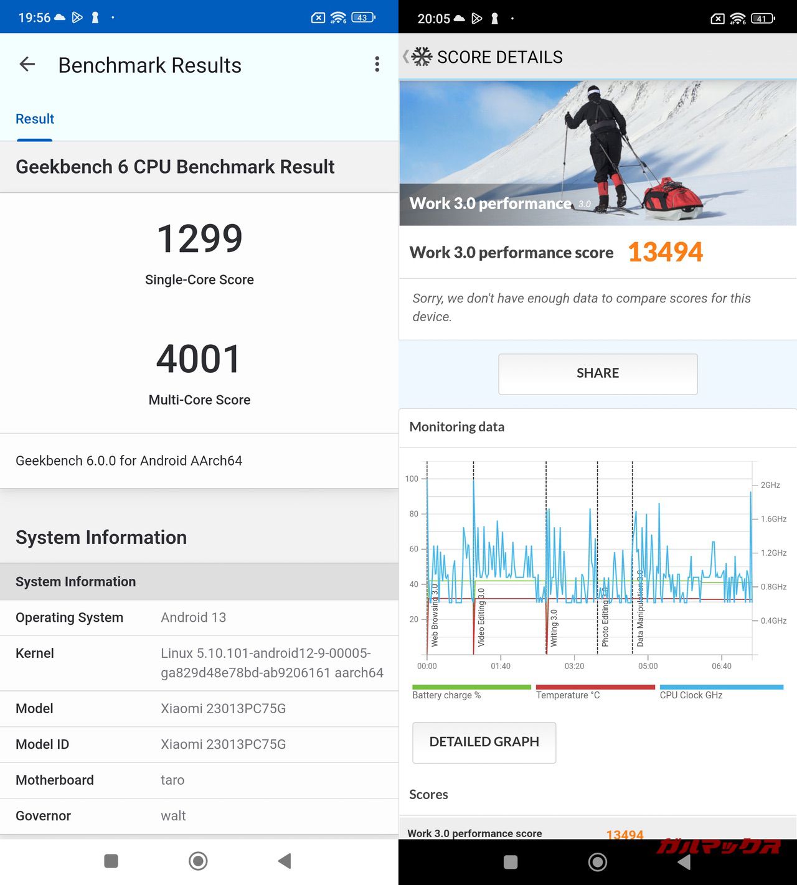Tap the Kernel row in System Information

tap(199, 663)
